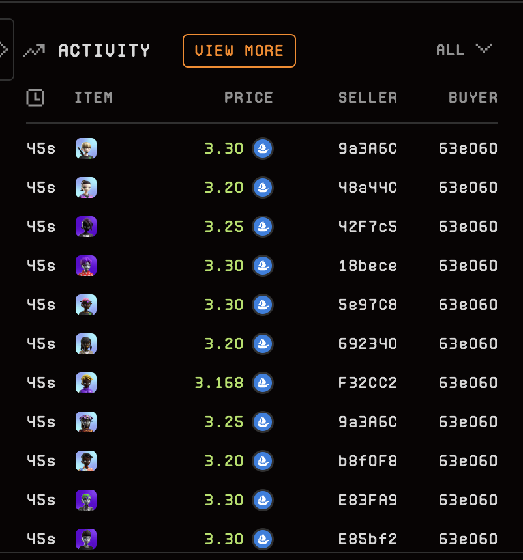Open NFT thumbnail in 42F7c5 row

pyautogui.click(x=86, y=227)
